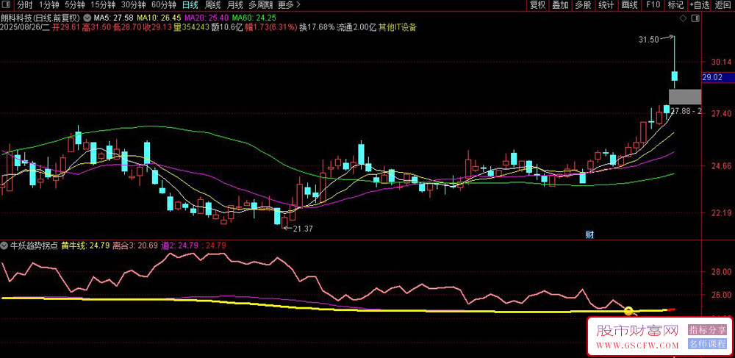This screenshot has height=358, width=735.
Task: Click the diamond icon above the chart
Action: [x=683, y=18]
